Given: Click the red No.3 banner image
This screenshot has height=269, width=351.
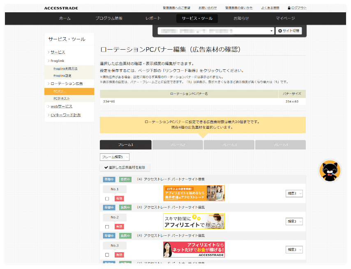Looking at the screenshot, I should [x=194, y=250].
